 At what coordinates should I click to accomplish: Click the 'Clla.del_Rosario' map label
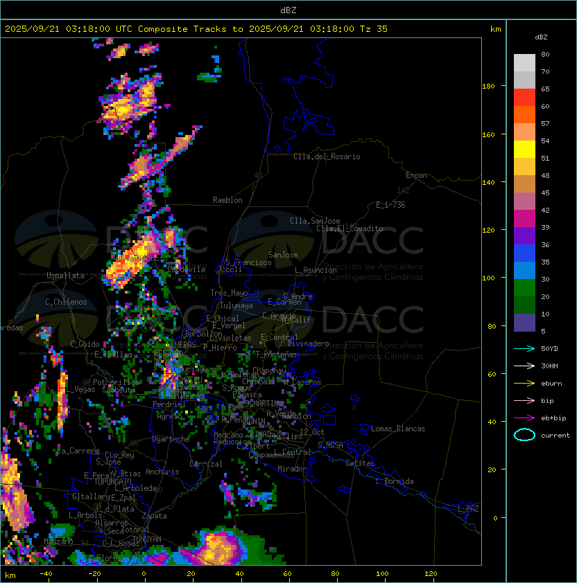pos(327,156)
